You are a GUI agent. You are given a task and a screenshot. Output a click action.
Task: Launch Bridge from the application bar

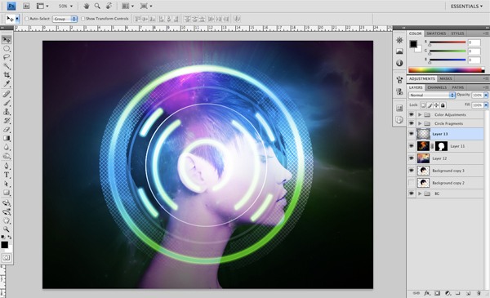pyautogui.click(x=26, y=6)
